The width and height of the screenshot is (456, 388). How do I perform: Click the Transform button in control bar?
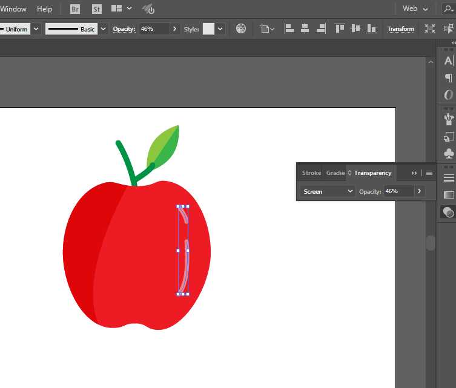400,28
